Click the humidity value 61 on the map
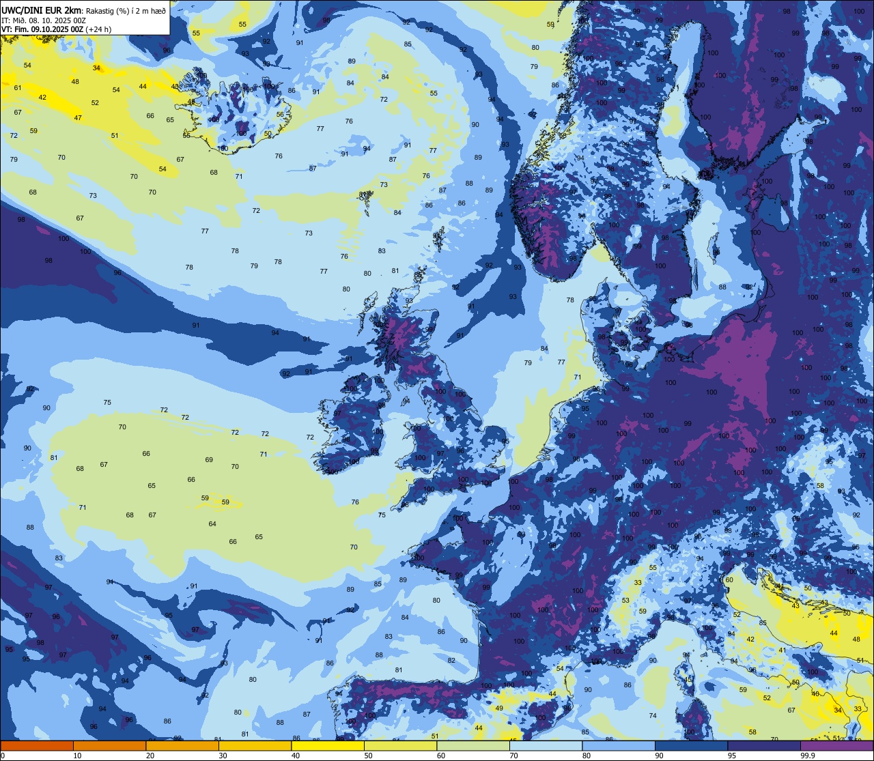Image resolution: width=874 pixels, height=761 pixels. coord(18,87)
